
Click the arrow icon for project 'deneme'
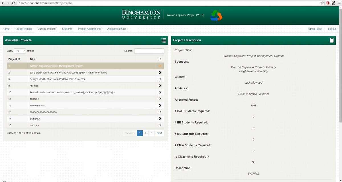click(160, 99)
